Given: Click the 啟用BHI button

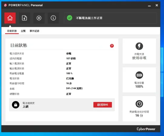Looking at the screenshot, I should pos(102,105).
